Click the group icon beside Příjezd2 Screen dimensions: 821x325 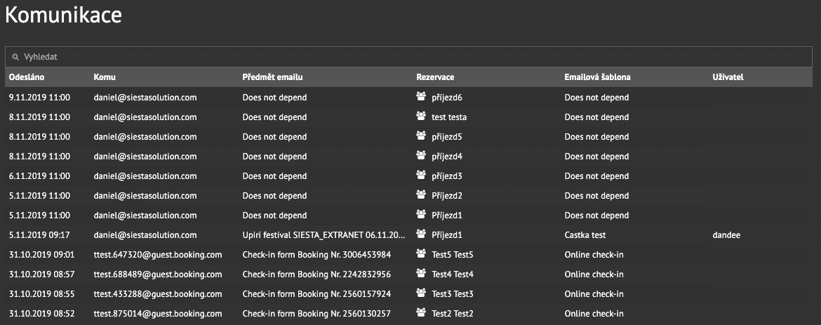click(x=421, y=194)
